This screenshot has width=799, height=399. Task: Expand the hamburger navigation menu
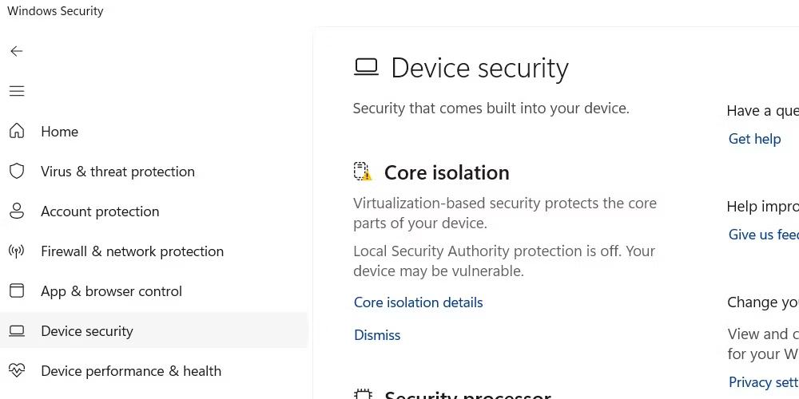17,91
